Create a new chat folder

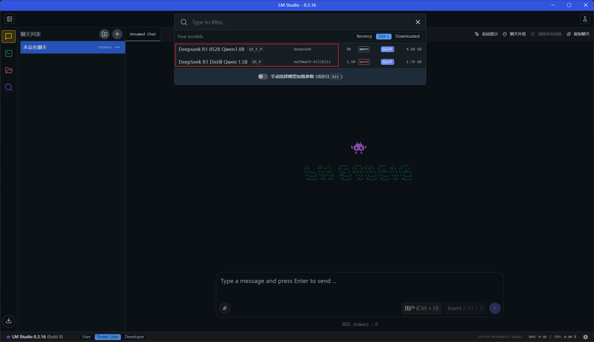tap(105, 34)
